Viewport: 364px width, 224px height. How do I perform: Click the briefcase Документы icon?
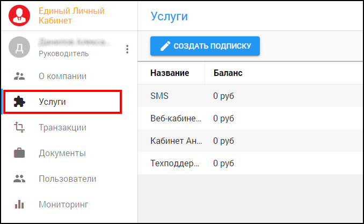[19, 153]
